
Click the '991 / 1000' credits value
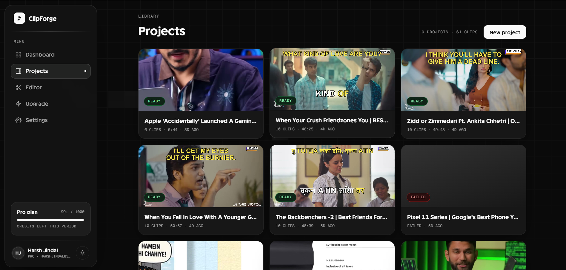click(73, 212)
